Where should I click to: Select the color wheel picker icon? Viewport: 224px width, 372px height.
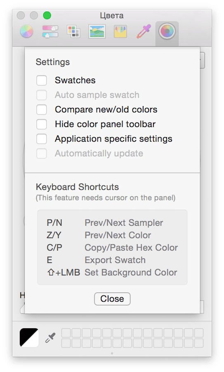[26, 31]
